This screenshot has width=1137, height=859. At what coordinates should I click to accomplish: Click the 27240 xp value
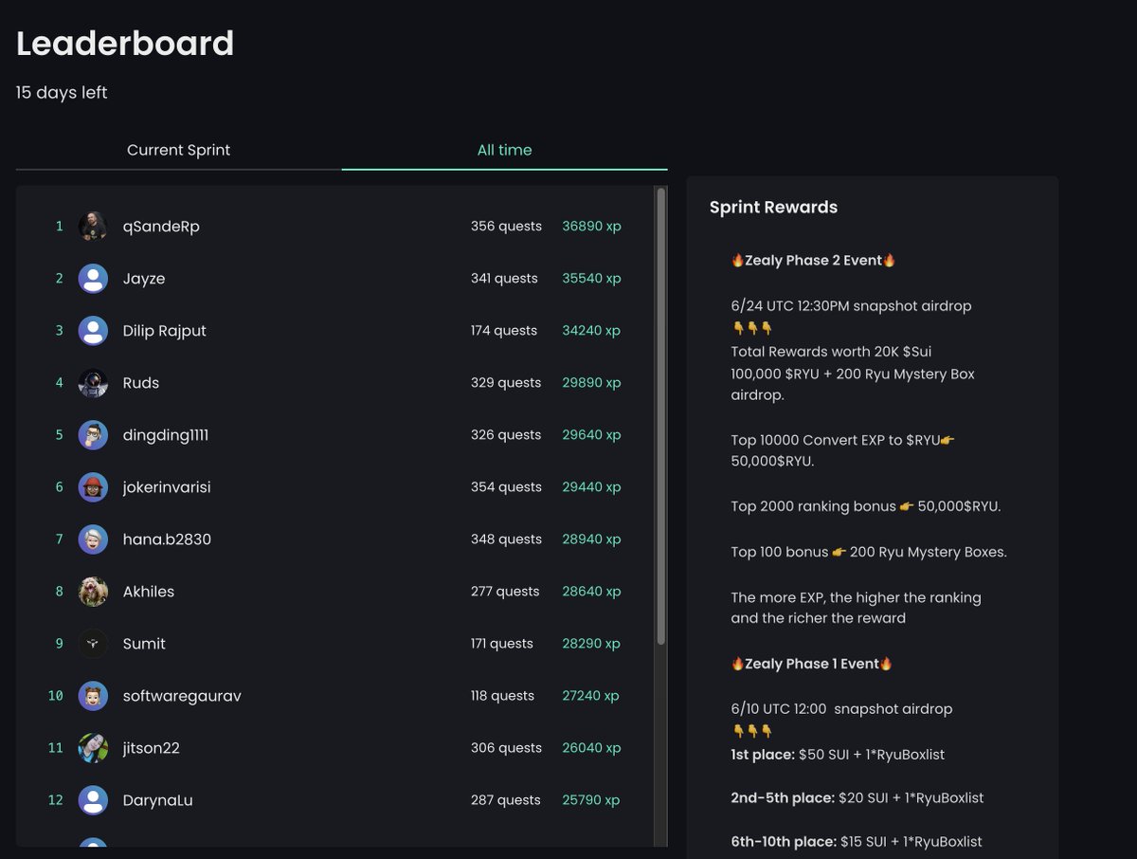(590, 696)
